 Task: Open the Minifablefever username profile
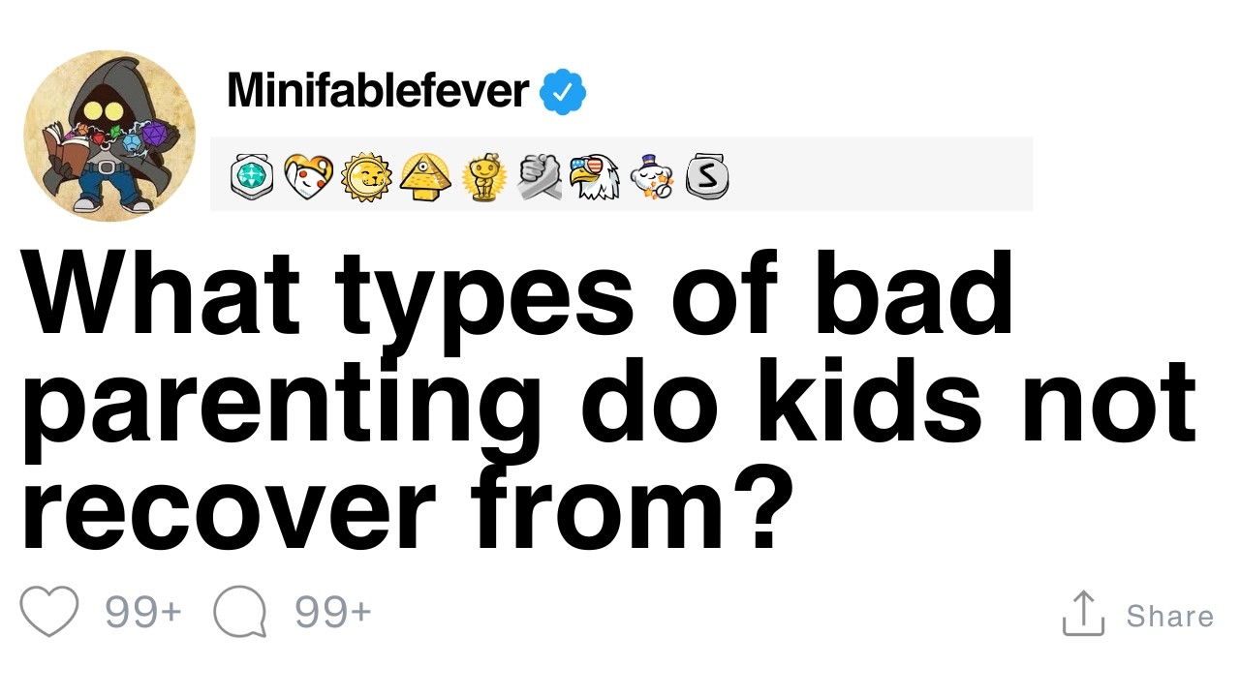377,91
